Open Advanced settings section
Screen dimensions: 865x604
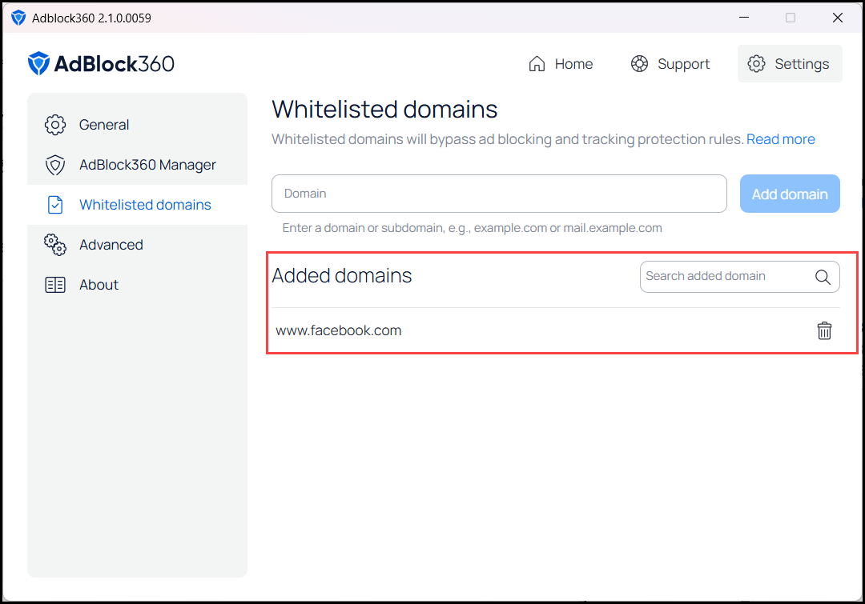coord(138,245)
